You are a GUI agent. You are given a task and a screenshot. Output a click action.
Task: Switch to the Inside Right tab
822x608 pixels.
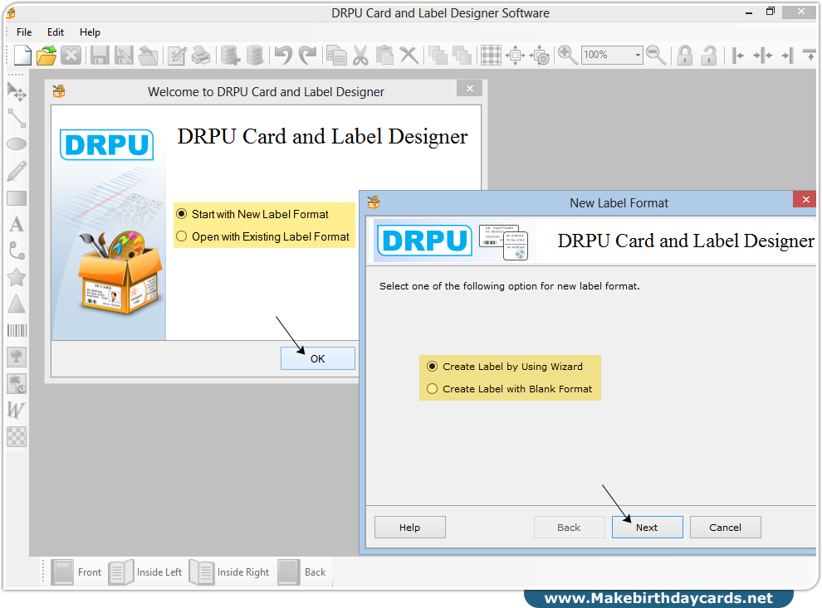(230, 572)
